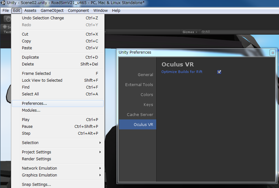Open the Assets menu
Viewport: 279px width, 188px height.
point(30,10)
